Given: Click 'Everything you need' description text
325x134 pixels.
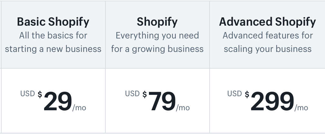Looking at the screenshot, I should tap(157, 36).
